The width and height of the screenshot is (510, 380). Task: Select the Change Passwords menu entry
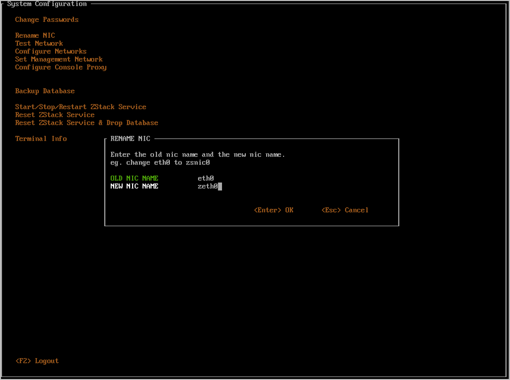[47, 20]
